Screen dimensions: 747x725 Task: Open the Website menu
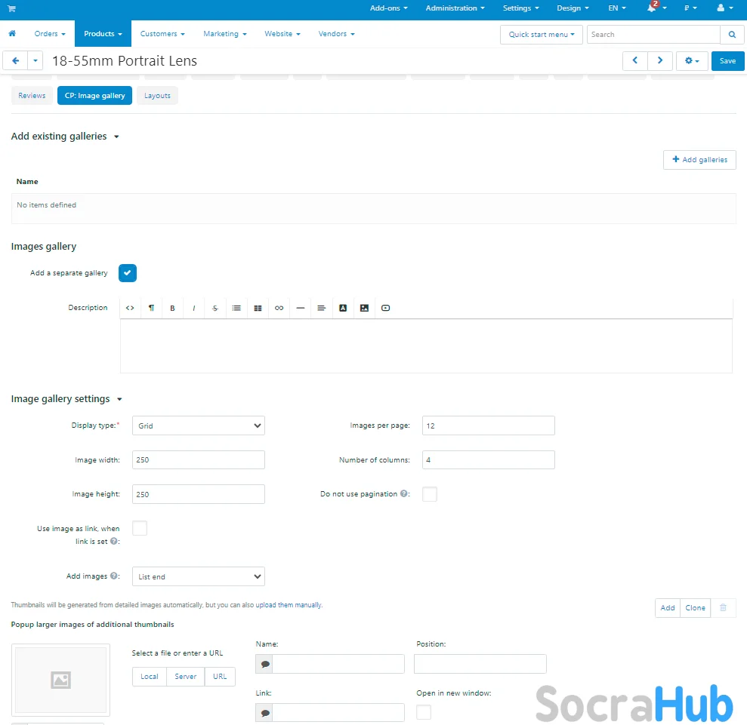[282, 34]
